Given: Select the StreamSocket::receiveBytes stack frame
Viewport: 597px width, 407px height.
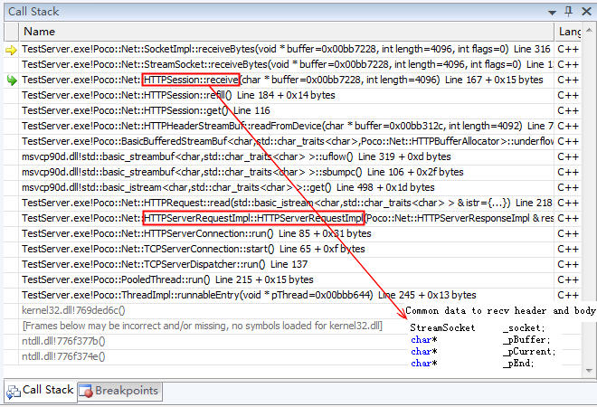Looking at the screenshot, I should tap(271, 64).
